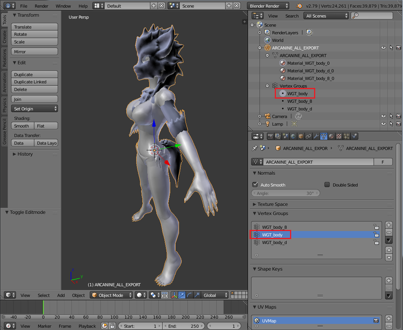Screen dimensions: 403x330
Task: Open the Object Data properties tab icon
Action: pos(323,136)
